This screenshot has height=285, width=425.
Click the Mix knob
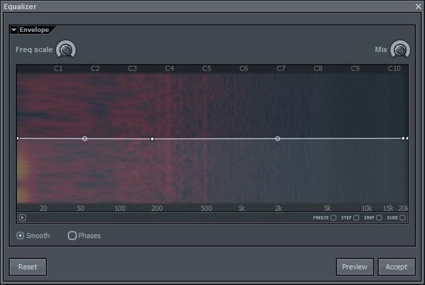pos(400,49)
